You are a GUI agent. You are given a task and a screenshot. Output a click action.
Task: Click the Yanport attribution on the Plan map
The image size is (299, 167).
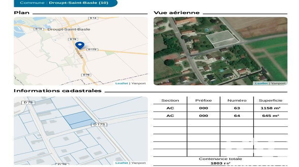138,83
